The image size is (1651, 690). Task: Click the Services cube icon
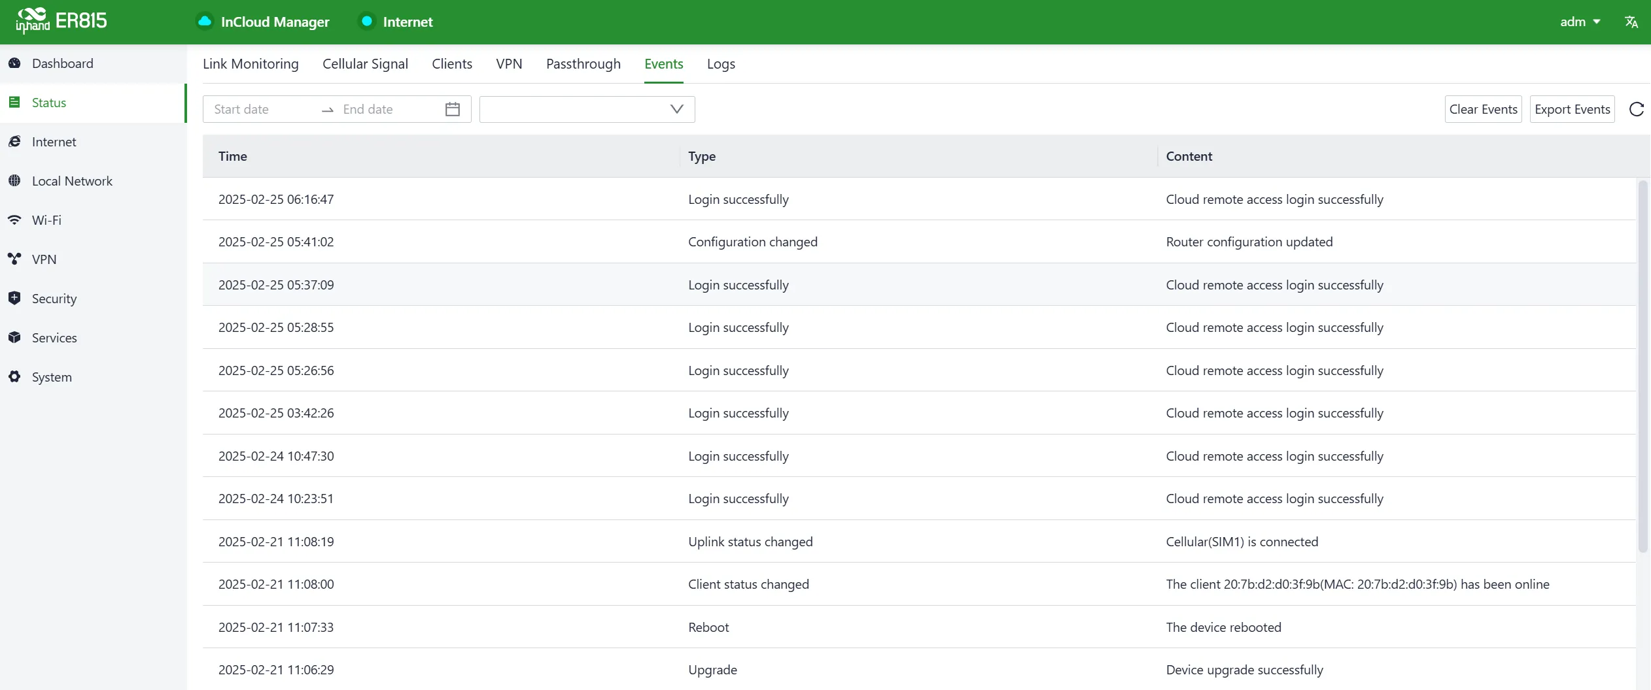pos(14,338)
